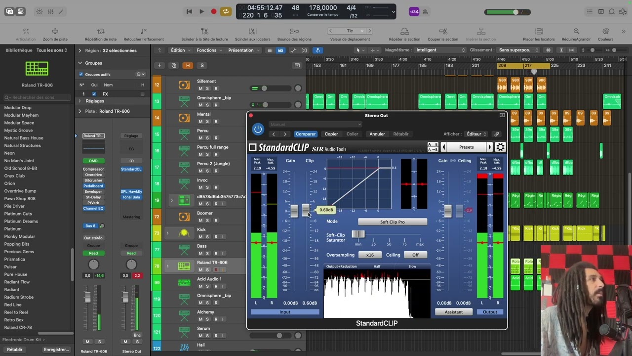Click Bounce des régions tool
Image resolution: width=632 pixels, height=356 pixels.
click(x=294, y=34)
